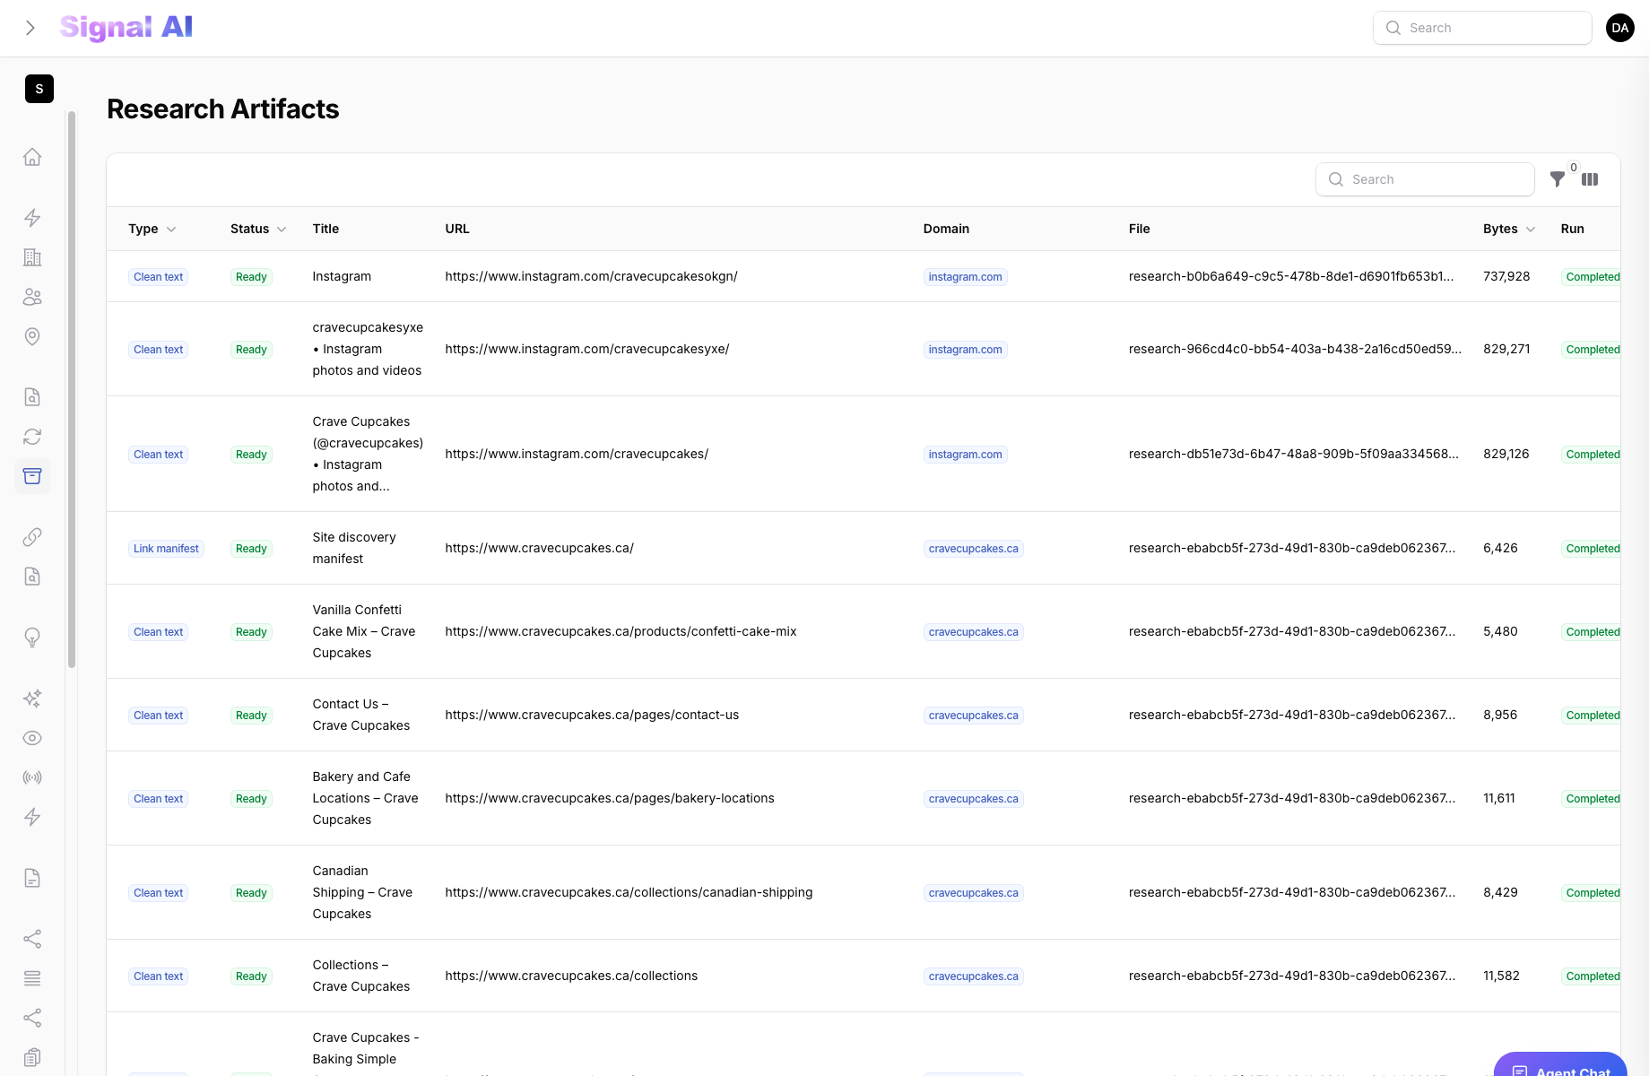Select the Clean text badge in Contact Us row
Viewport: 1649px width, 1076px height.
(x=158, y=716)
